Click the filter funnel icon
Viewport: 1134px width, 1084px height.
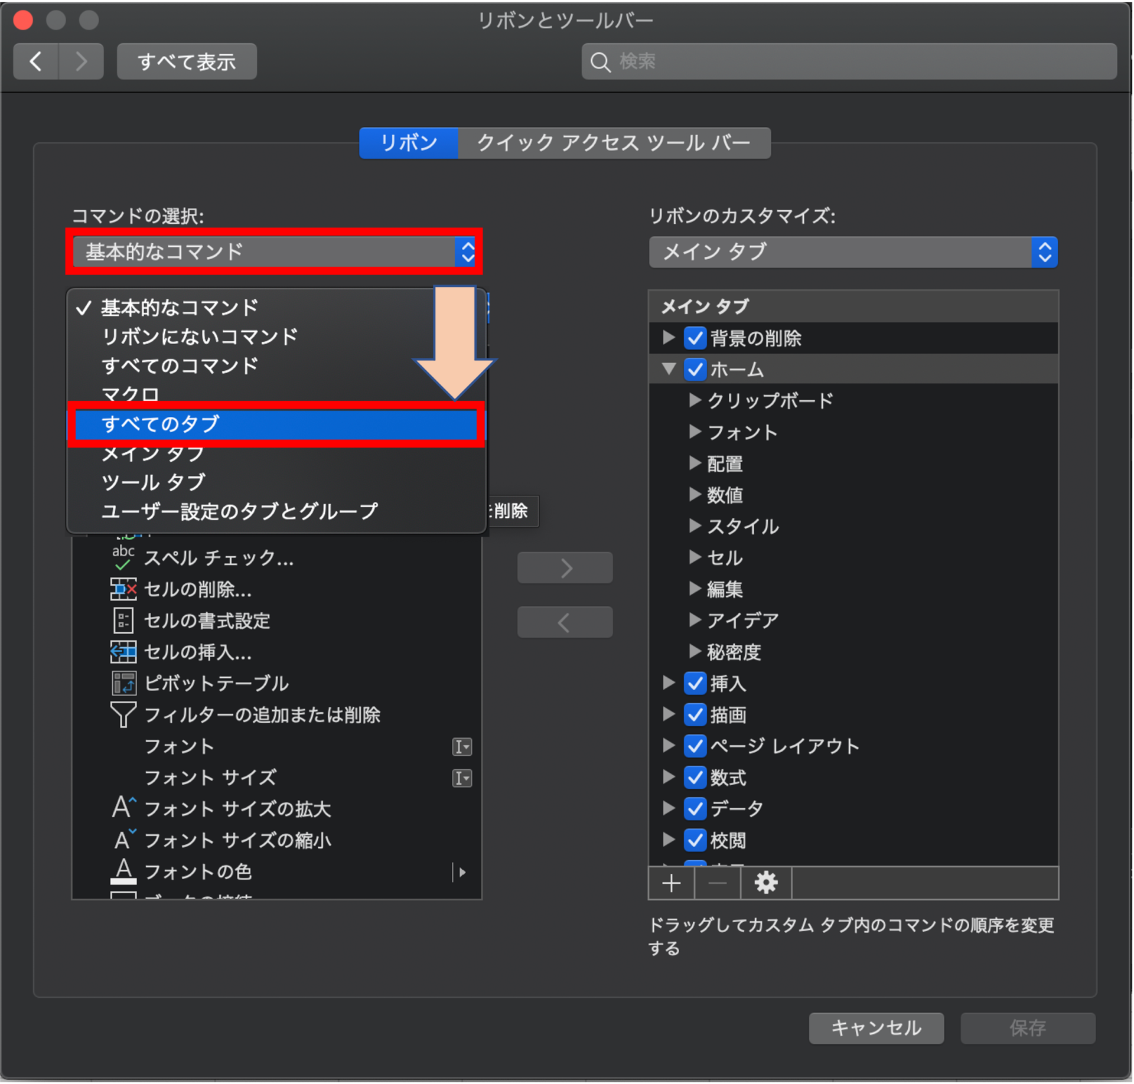123,715
